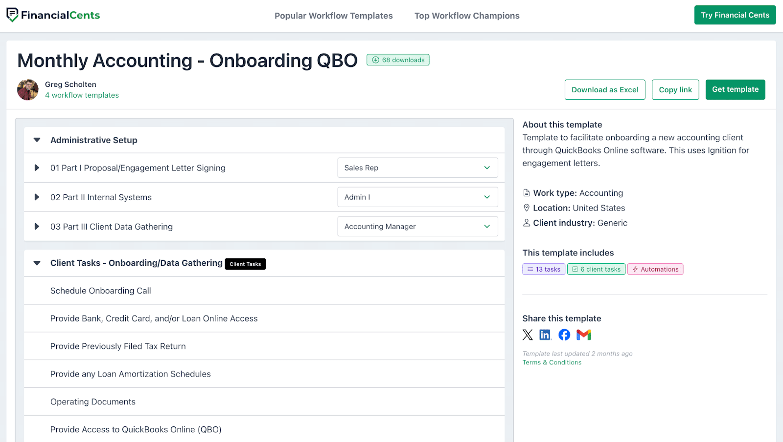Share template on X (Twitter) icon
Image resolution: width=783 pixels, height=442 pixels.
tap(528, 335)
